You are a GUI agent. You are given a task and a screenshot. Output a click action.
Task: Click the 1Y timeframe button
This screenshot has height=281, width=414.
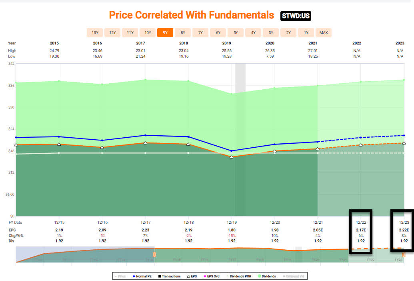click(306, 33)
